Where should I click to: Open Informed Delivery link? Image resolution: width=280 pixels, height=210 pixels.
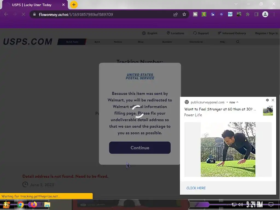click(x=232, y=33)
